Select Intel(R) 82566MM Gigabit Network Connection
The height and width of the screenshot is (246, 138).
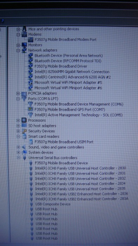tap(72, 72)
